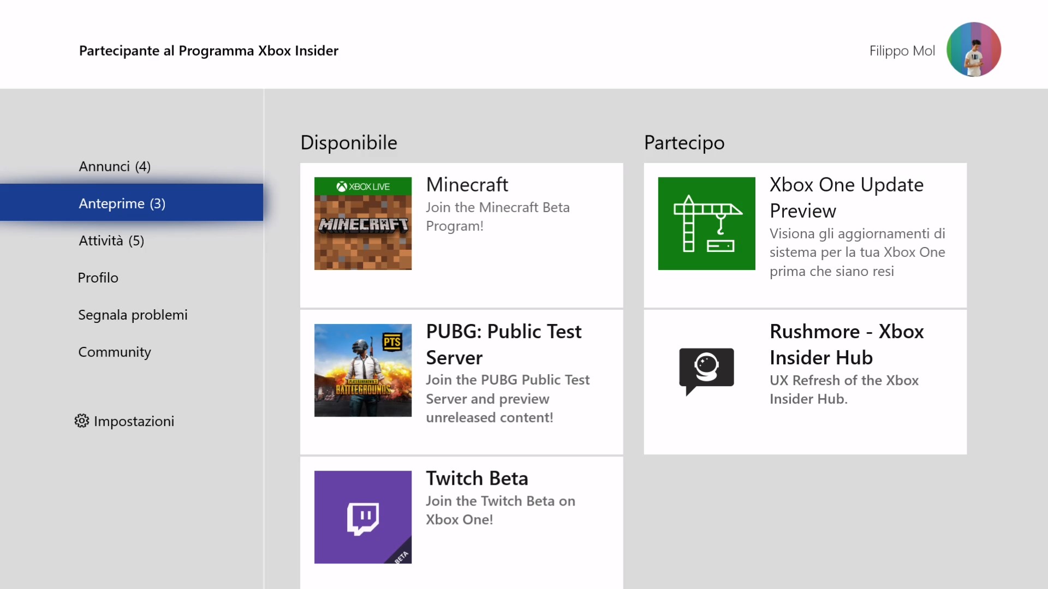Click PUBG 'unreleased content!' description text
This screenshot has height=589, width=1048.
click(489, 417)
